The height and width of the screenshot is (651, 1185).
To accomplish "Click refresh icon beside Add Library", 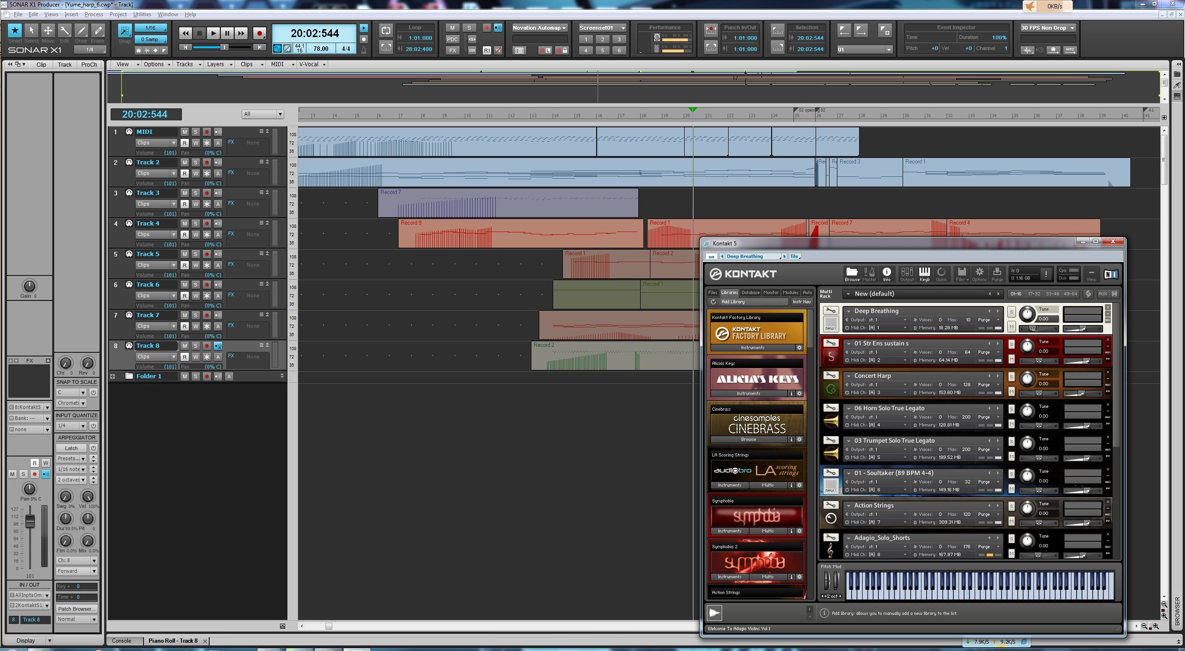I will point(713,302).
